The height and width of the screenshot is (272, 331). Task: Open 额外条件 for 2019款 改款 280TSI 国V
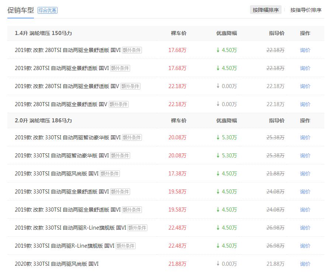pyautogui.click(x=130, y=86)
